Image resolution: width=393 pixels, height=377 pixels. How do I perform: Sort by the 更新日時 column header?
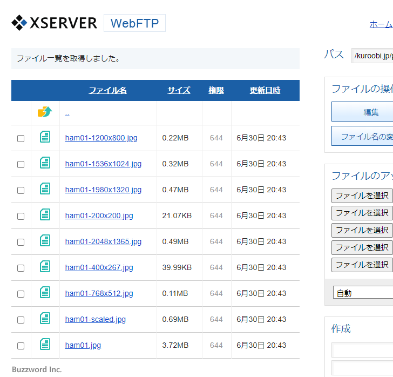tap(265, 90)
